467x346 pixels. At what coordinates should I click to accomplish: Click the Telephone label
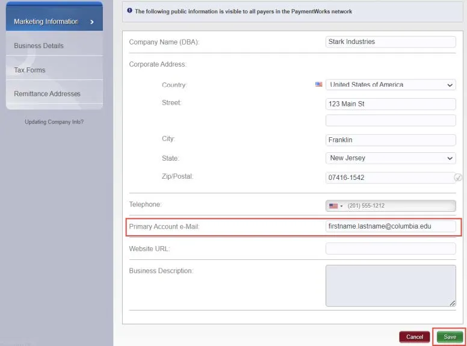click(145, 204)
